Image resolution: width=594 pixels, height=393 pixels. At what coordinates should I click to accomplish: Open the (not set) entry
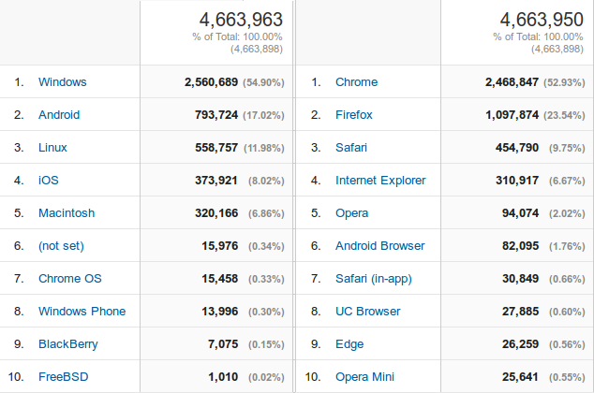62,246
